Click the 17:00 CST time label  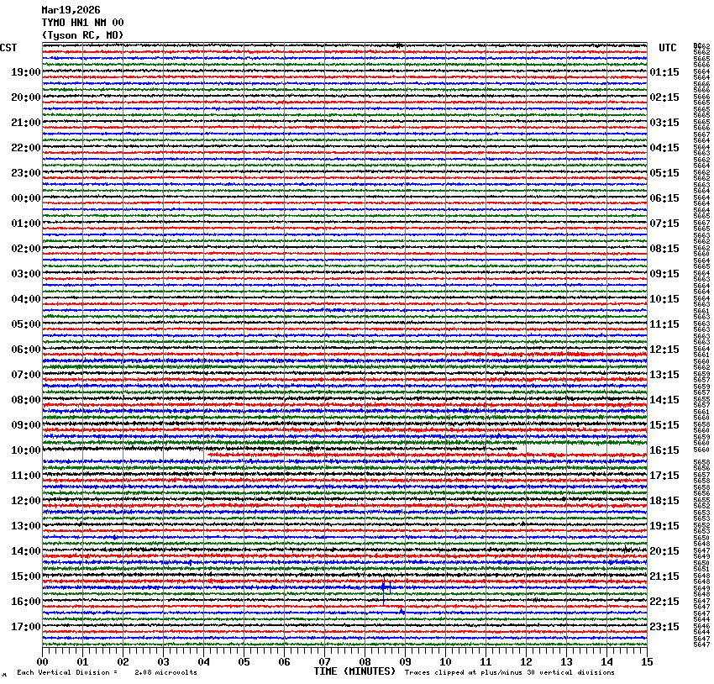[25, 627]
